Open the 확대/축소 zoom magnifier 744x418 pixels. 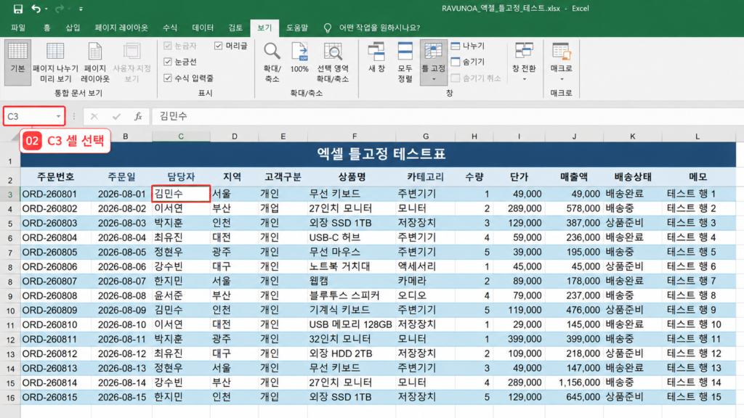click(x=272, y=62)
